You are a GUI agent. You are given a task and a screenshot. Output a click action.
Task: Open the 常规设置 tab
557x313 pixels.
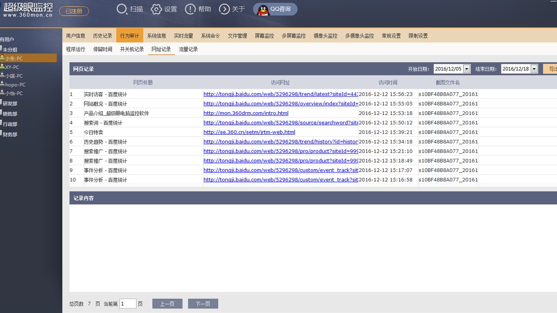tap(391, 36)
